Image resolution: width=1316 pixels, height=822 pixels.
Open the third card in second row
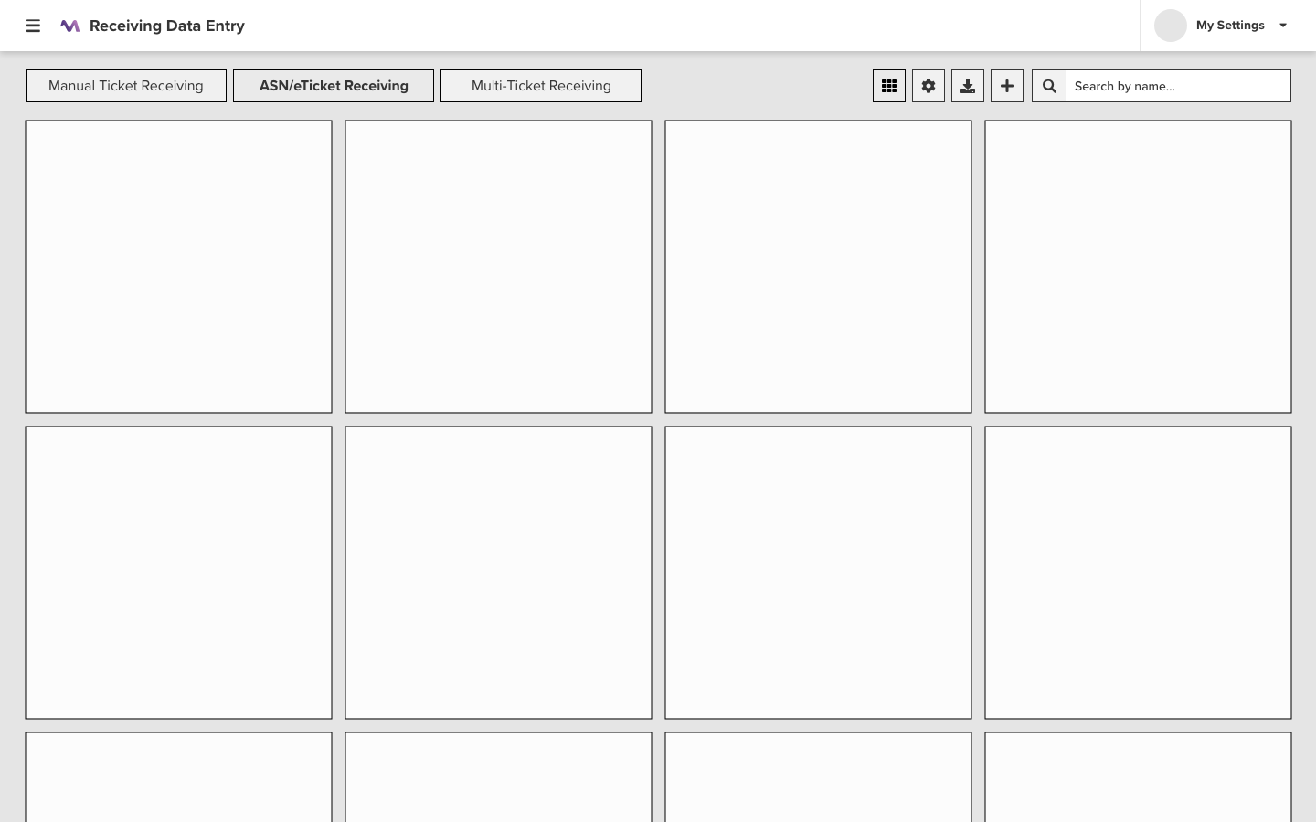[818, 573]
